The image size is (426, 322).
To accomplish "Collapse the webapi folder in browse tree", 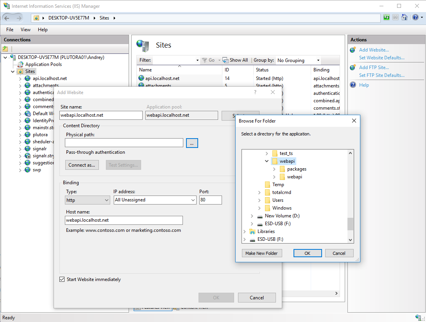I will [x=267, y=161].
